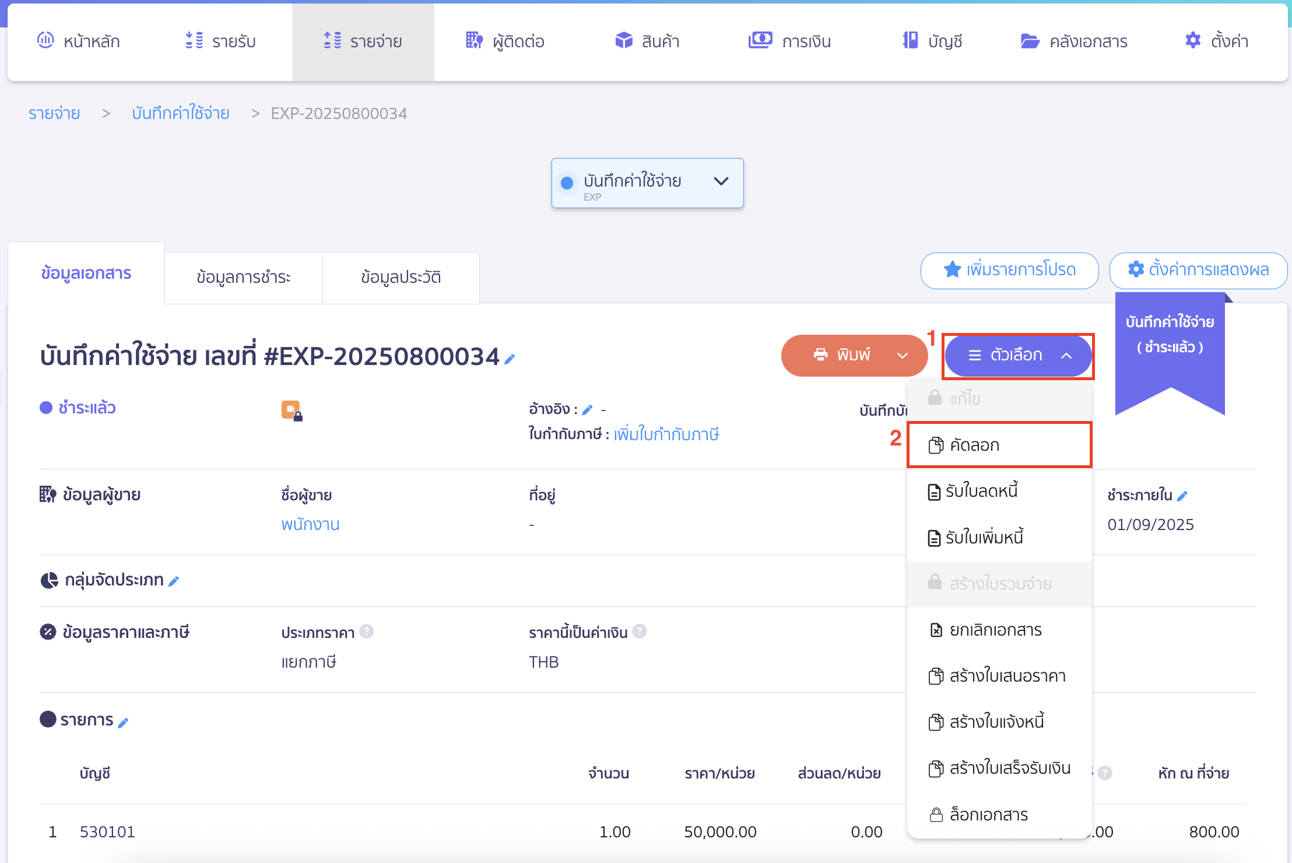
Task: Select คัดลอก from the options menu
Action: [999, 445]
